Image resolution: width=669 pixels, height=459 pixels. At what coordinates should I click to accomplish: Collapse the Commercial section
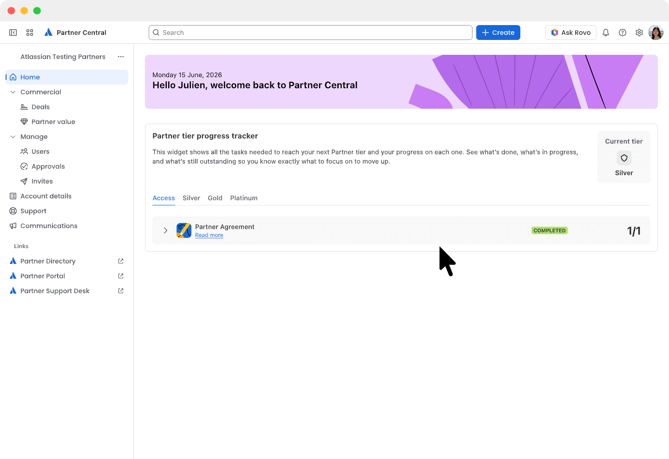tap(13, 92)
